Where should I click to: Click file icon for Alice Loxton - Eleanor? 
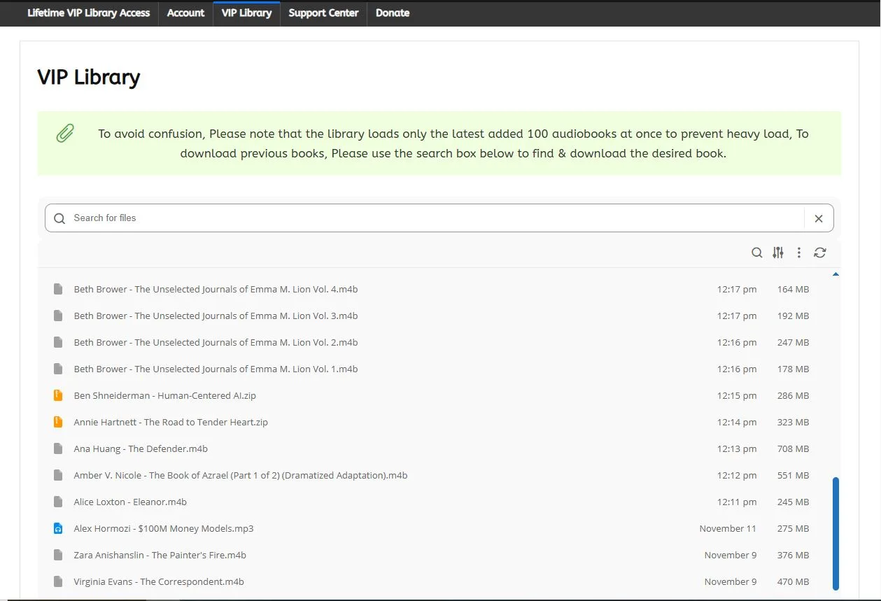click(x=58, y=502)
